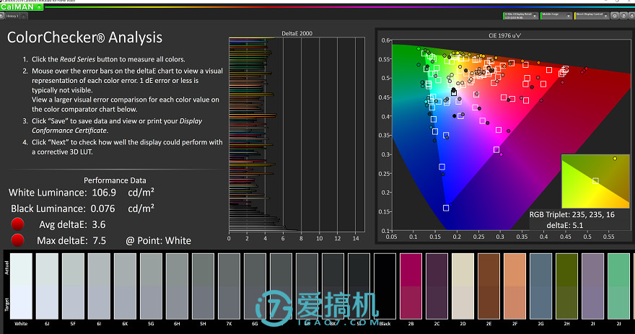Viewport: 635px width, 334px height.
Task: Click the 'DeltaE 2000' chart title
Action: pos(297,33)
